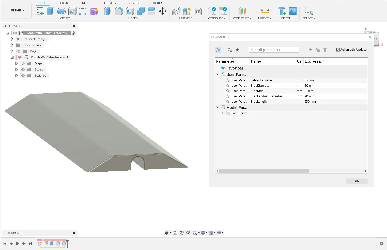Confirm the Parameters dialog with OK

[x=357, y=181]
